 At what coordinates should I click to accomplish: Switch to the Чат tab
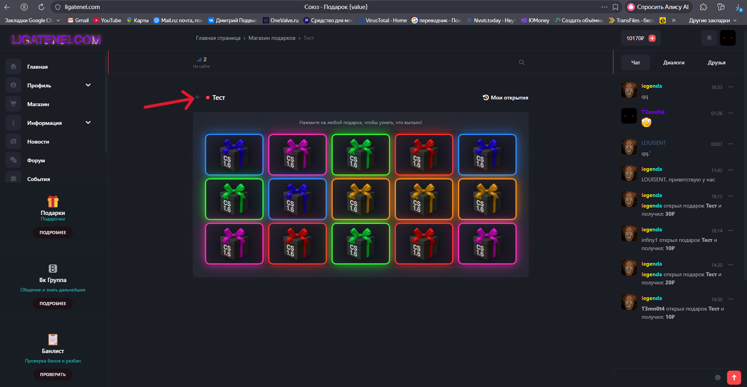(x=636, y=62)
